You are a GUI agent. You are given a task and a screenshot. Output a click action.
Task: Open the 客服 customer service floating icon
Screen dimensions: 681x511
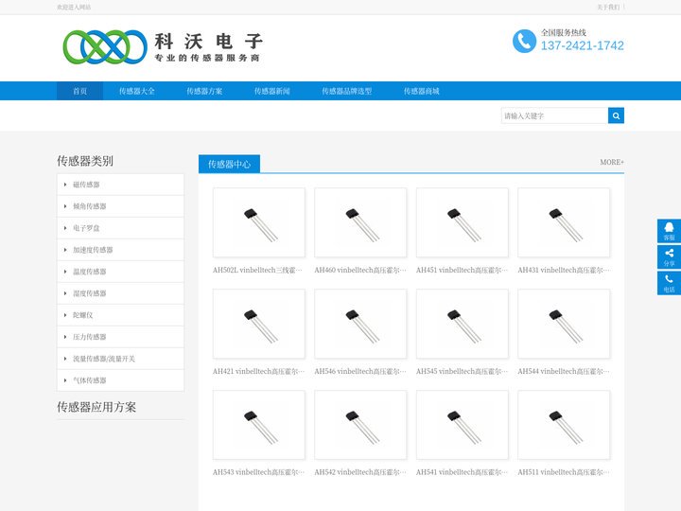(x=669, y=231)
